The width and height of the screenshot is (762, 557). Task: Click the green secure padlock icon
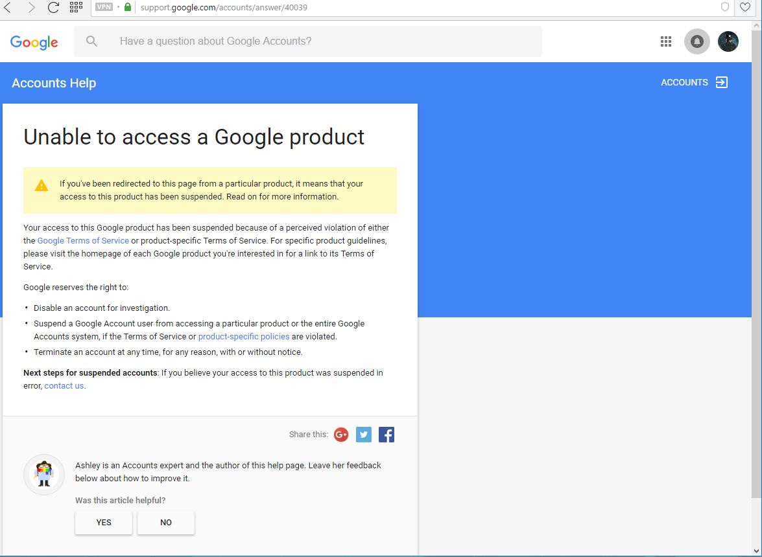(128, 7)
